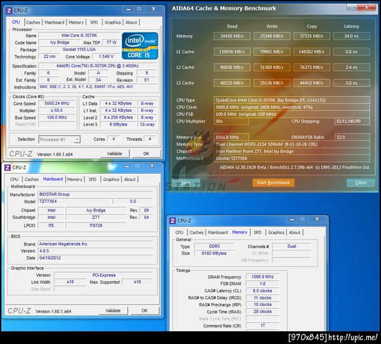
Task: Open Graphics tab in top CPU-Z window
Action: pos(112,22)
